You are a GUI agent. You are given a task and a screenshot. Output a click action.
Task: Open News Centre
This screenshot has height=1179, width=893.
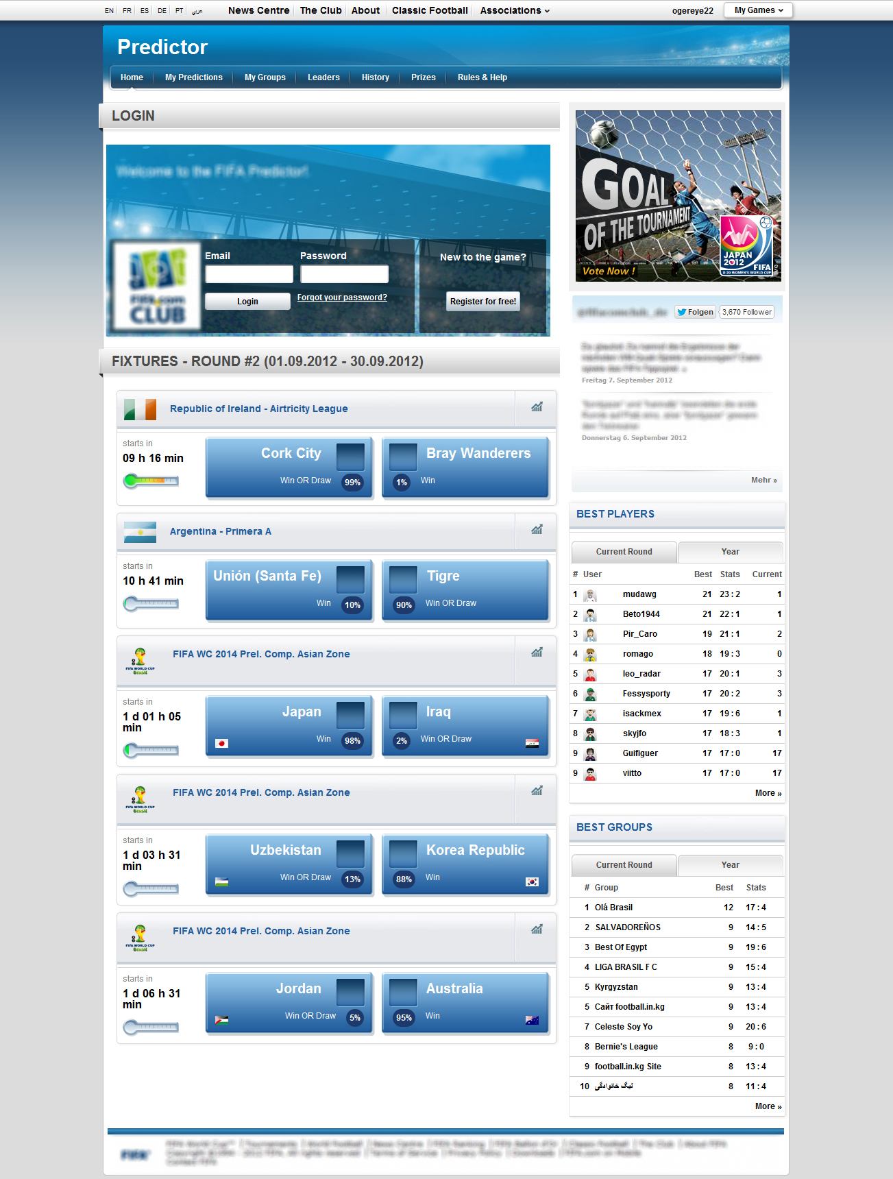pyautogui.click(x=259, y=10)
